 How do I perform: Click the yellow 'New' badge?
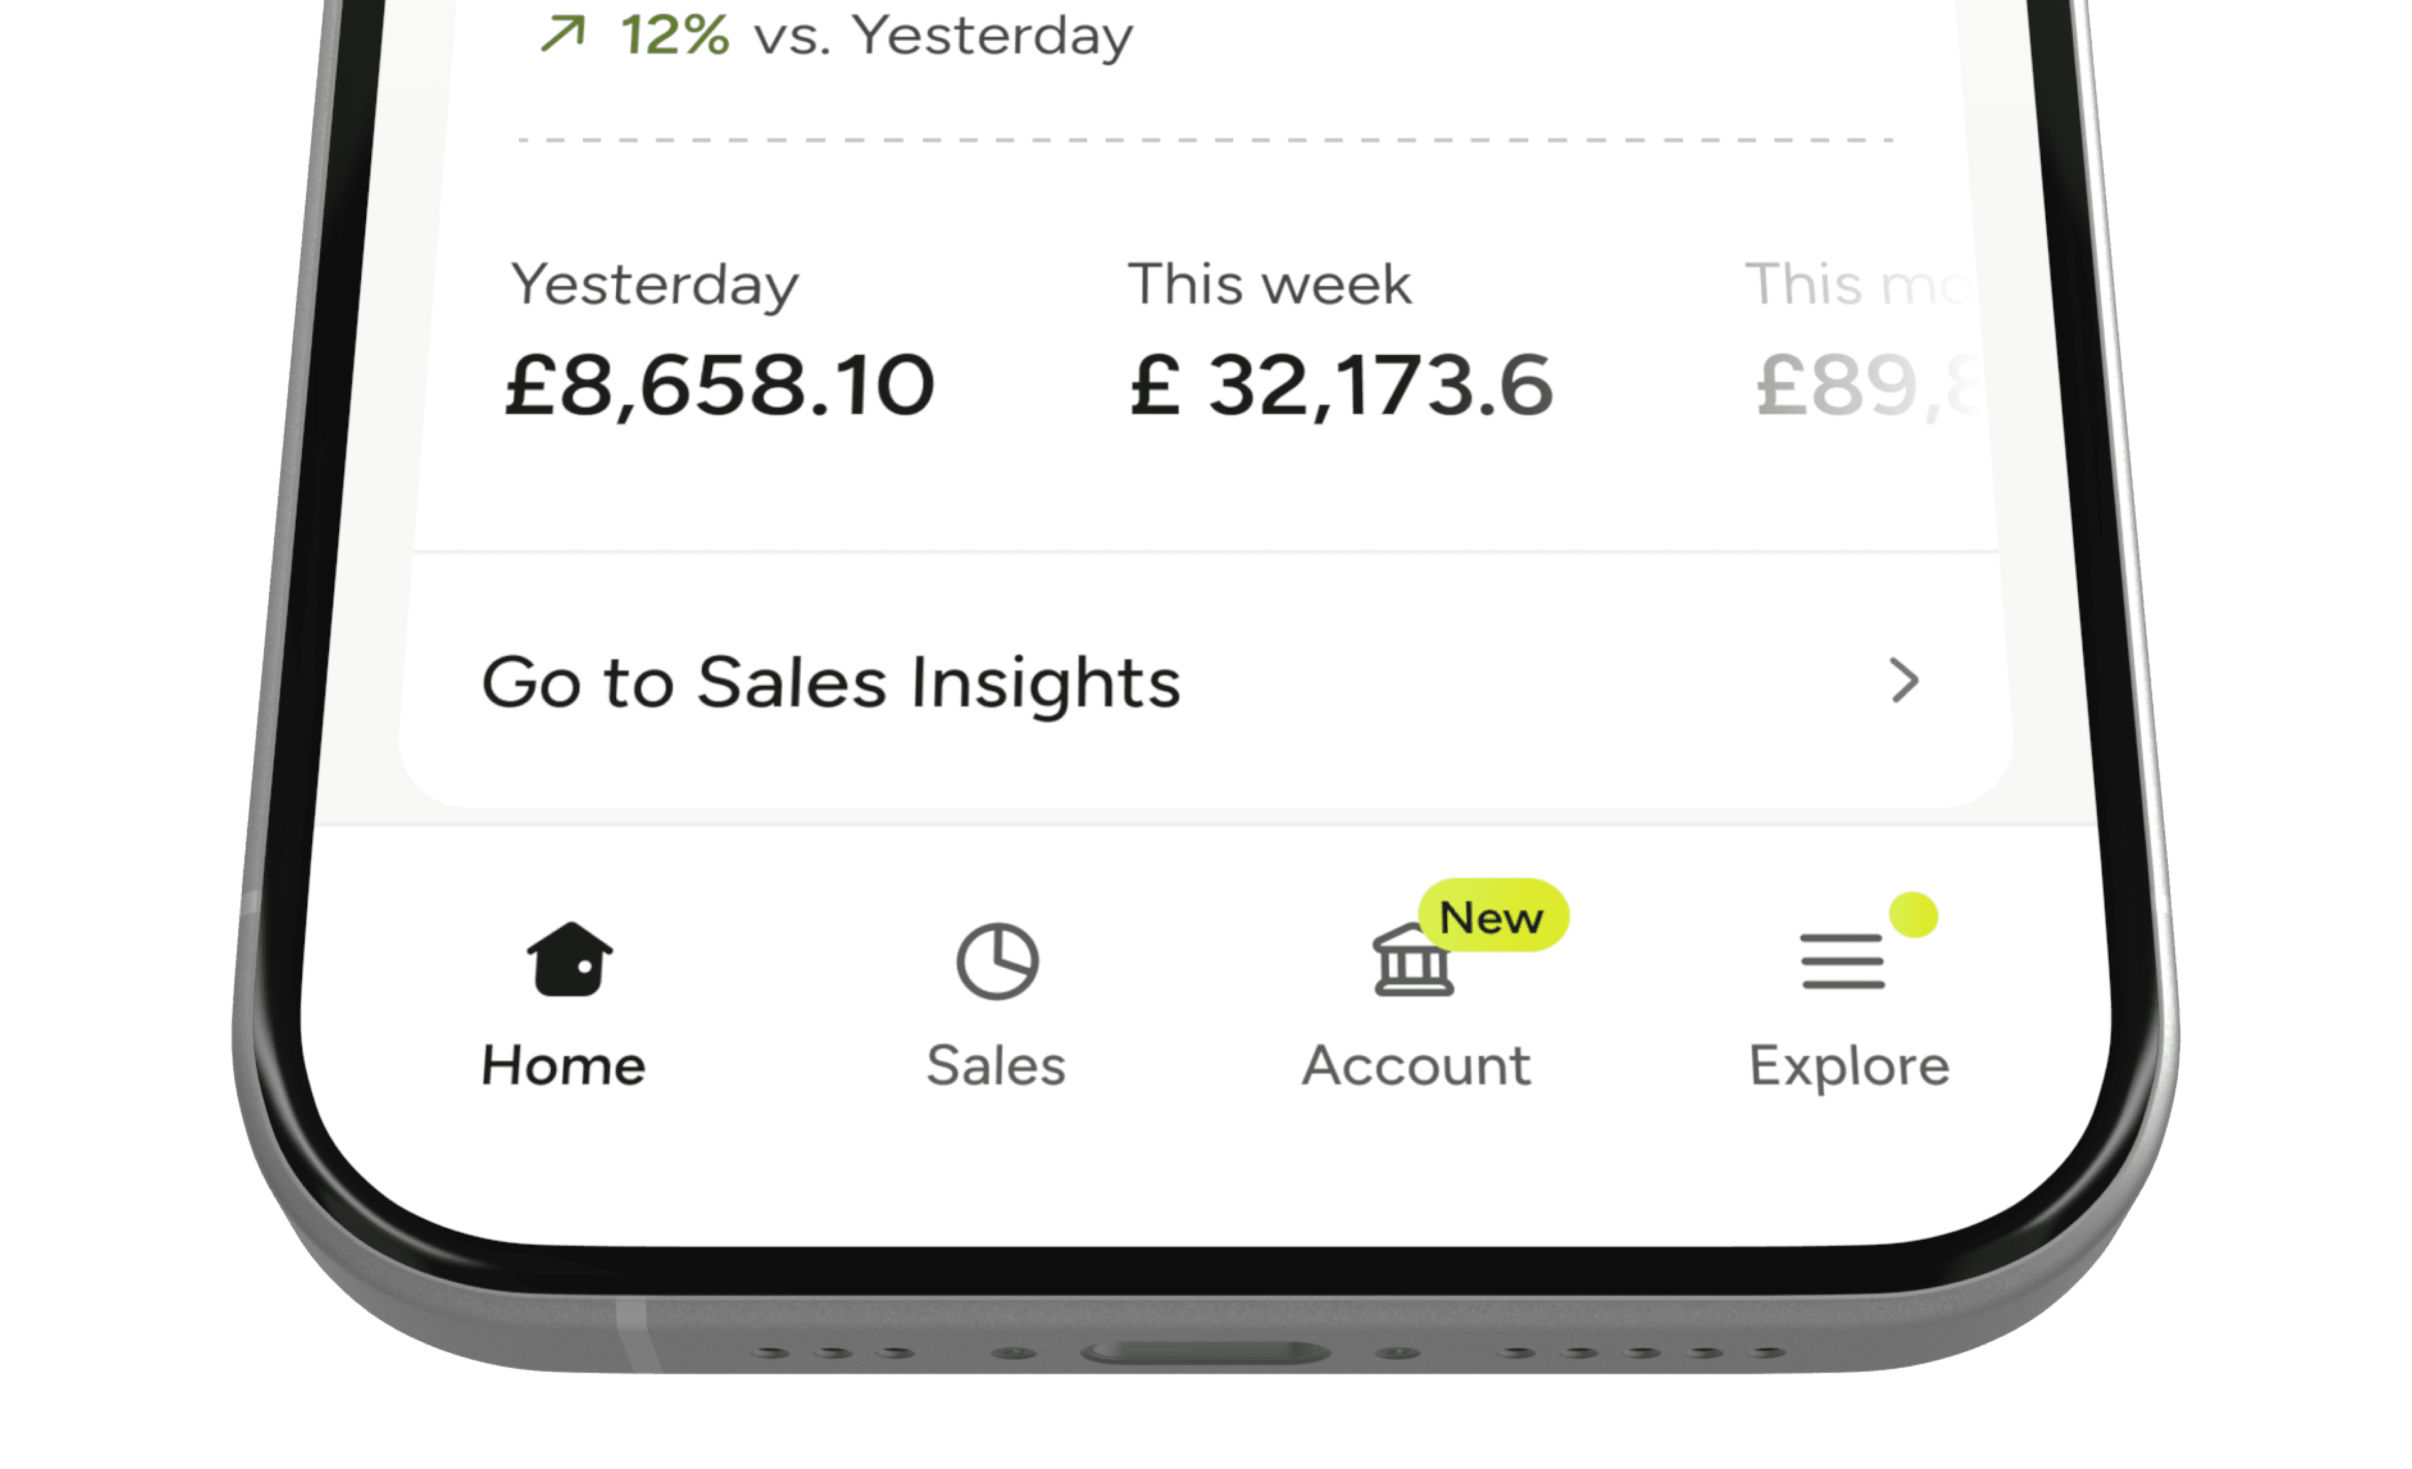tap(1492, 916)
